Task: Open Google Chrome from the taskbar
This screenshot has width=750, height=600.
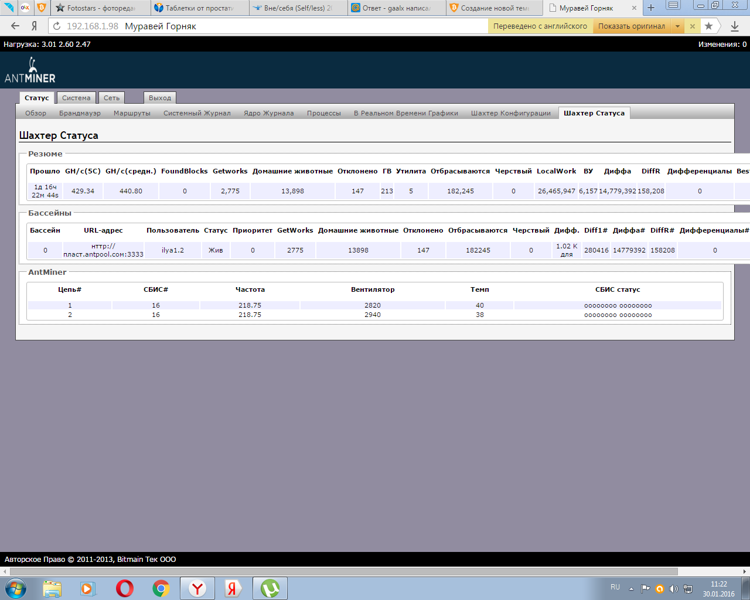Action: click(161, 588)
